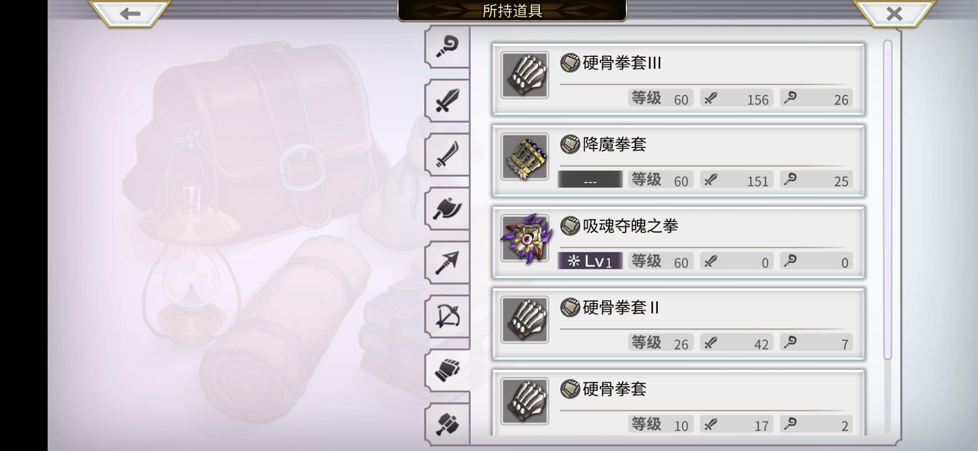Select the staff weapon category tab
Image resolution: width=978 pixels, height=451 pixels.
coord(447,47)
